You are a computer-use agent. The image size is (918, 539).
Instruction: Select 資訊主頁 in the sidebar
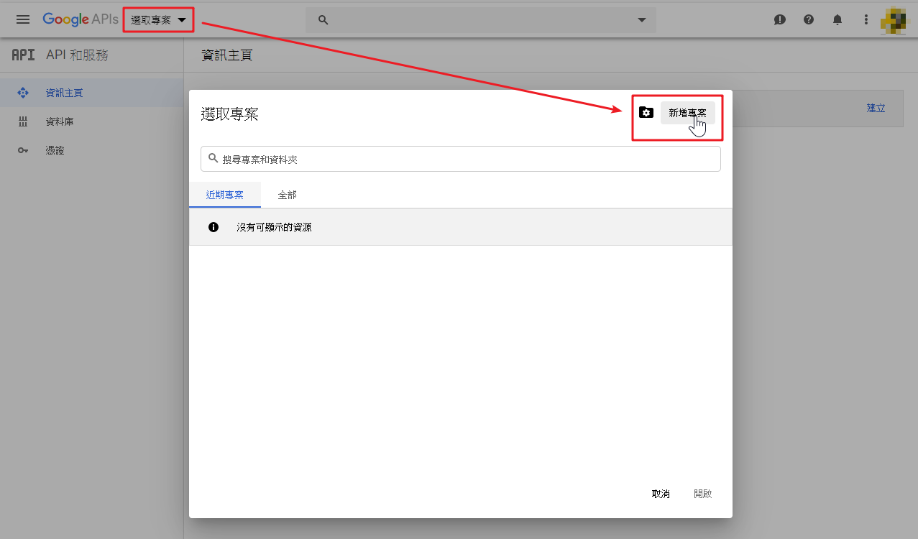click(x=65, y=93)
